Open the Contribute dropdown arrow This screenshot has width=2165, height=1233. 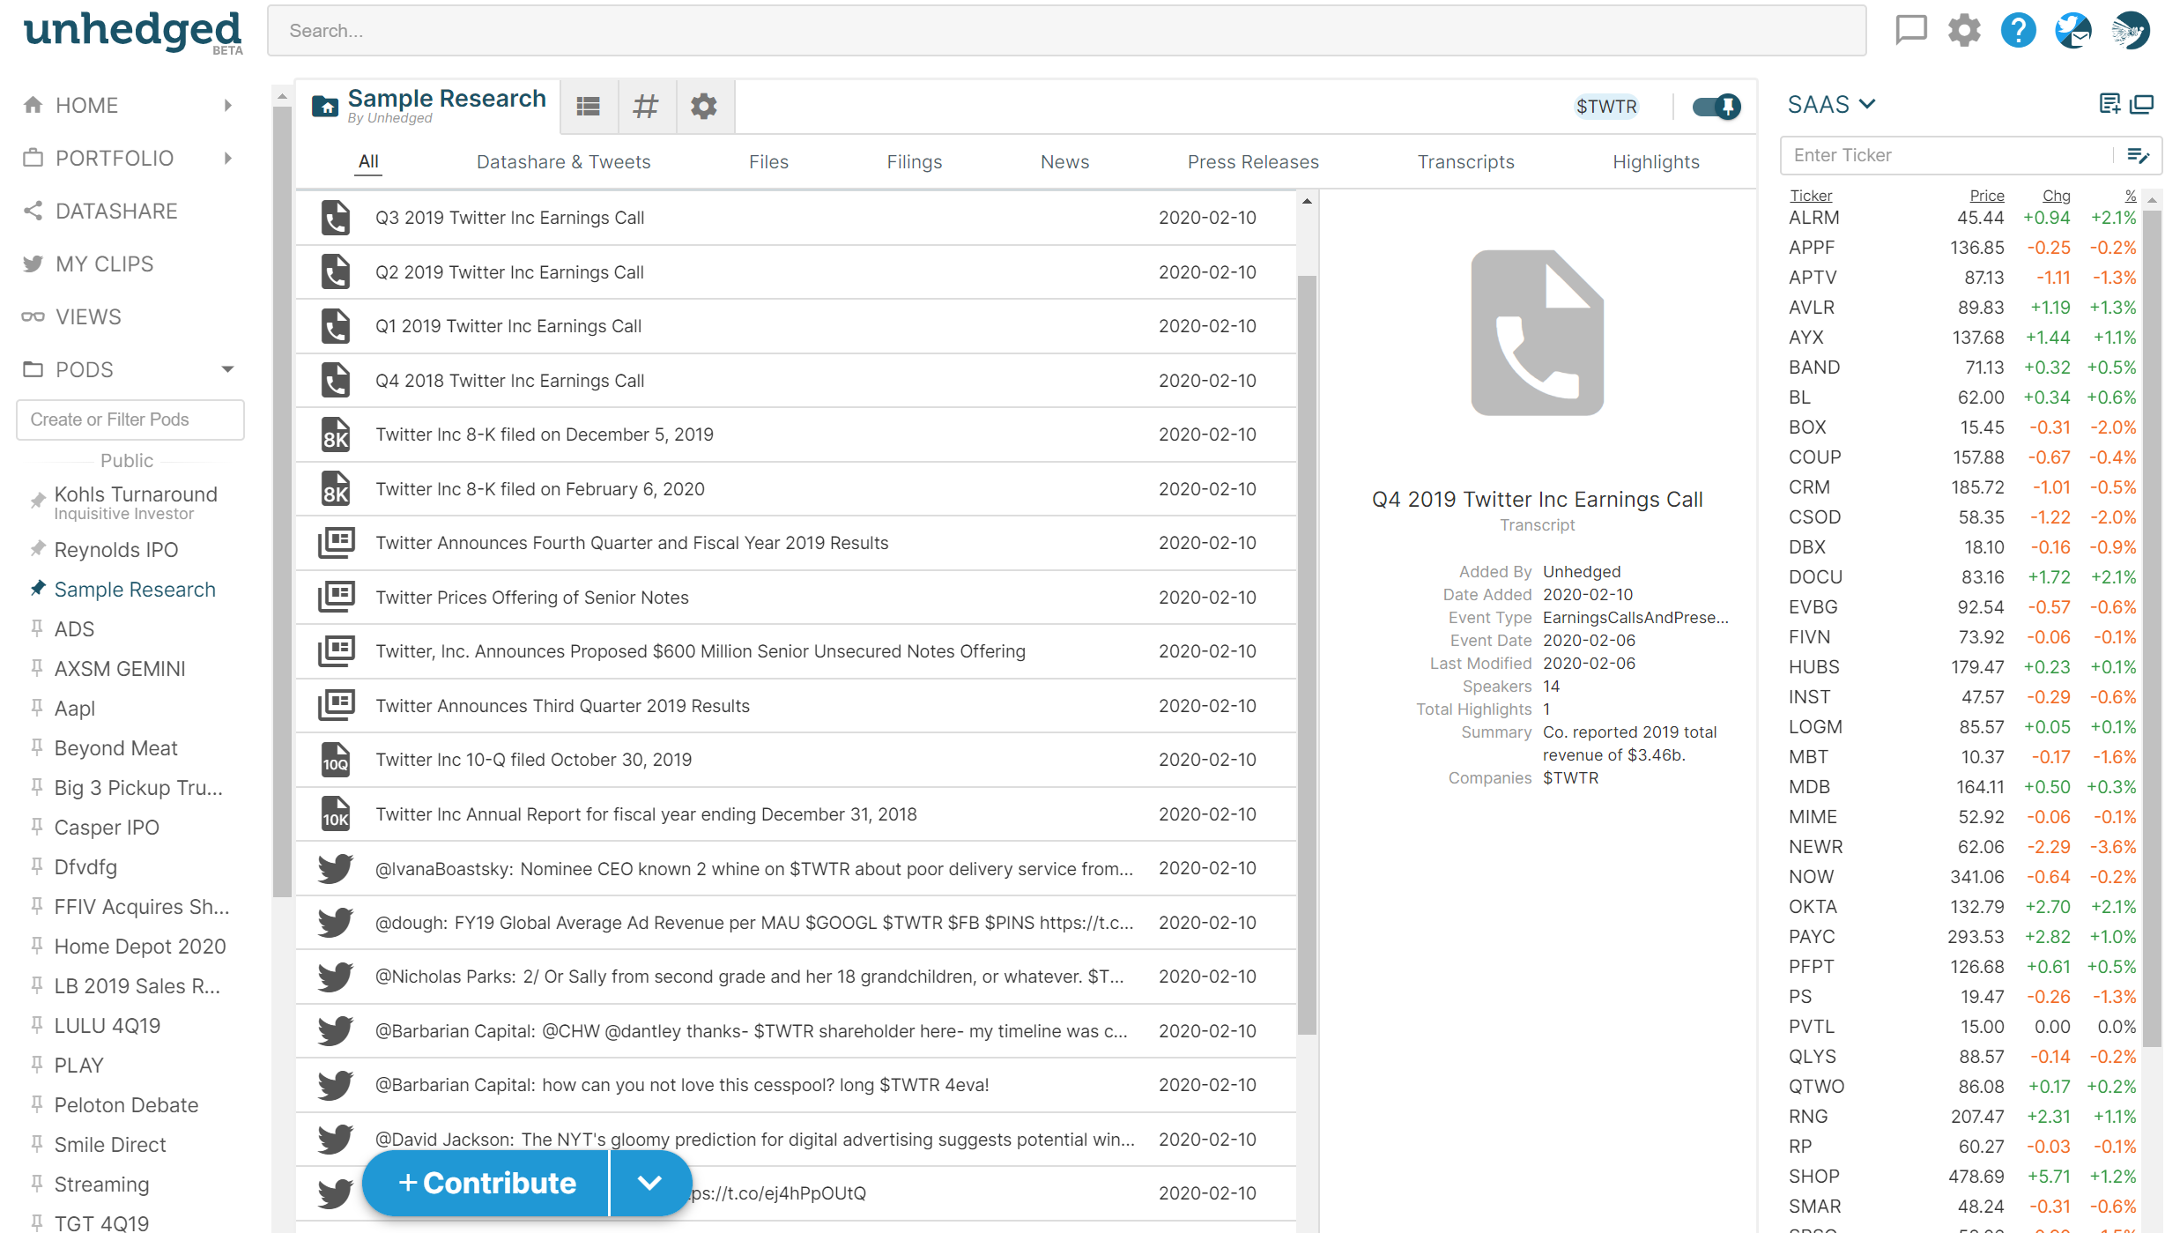[649, 1183]
